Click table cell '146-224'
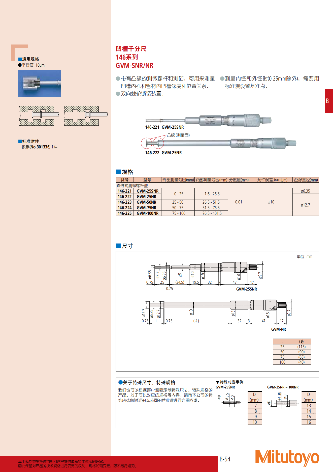Viewport: 333px width, 472px height. [125, 208]
